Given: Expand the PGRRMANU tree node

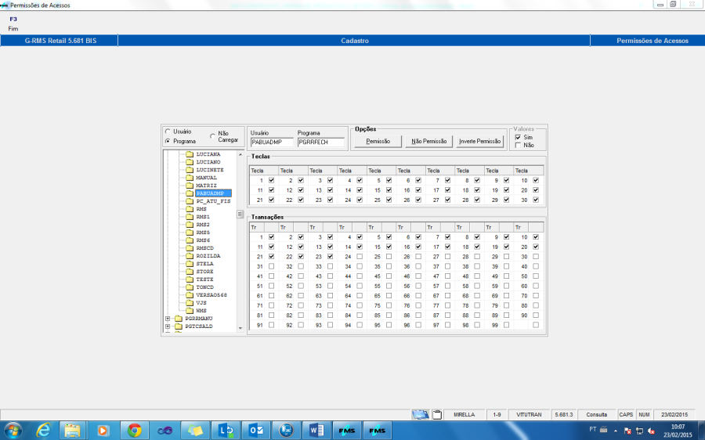Looking at the screenshot, I should click(x=168, y=319).
